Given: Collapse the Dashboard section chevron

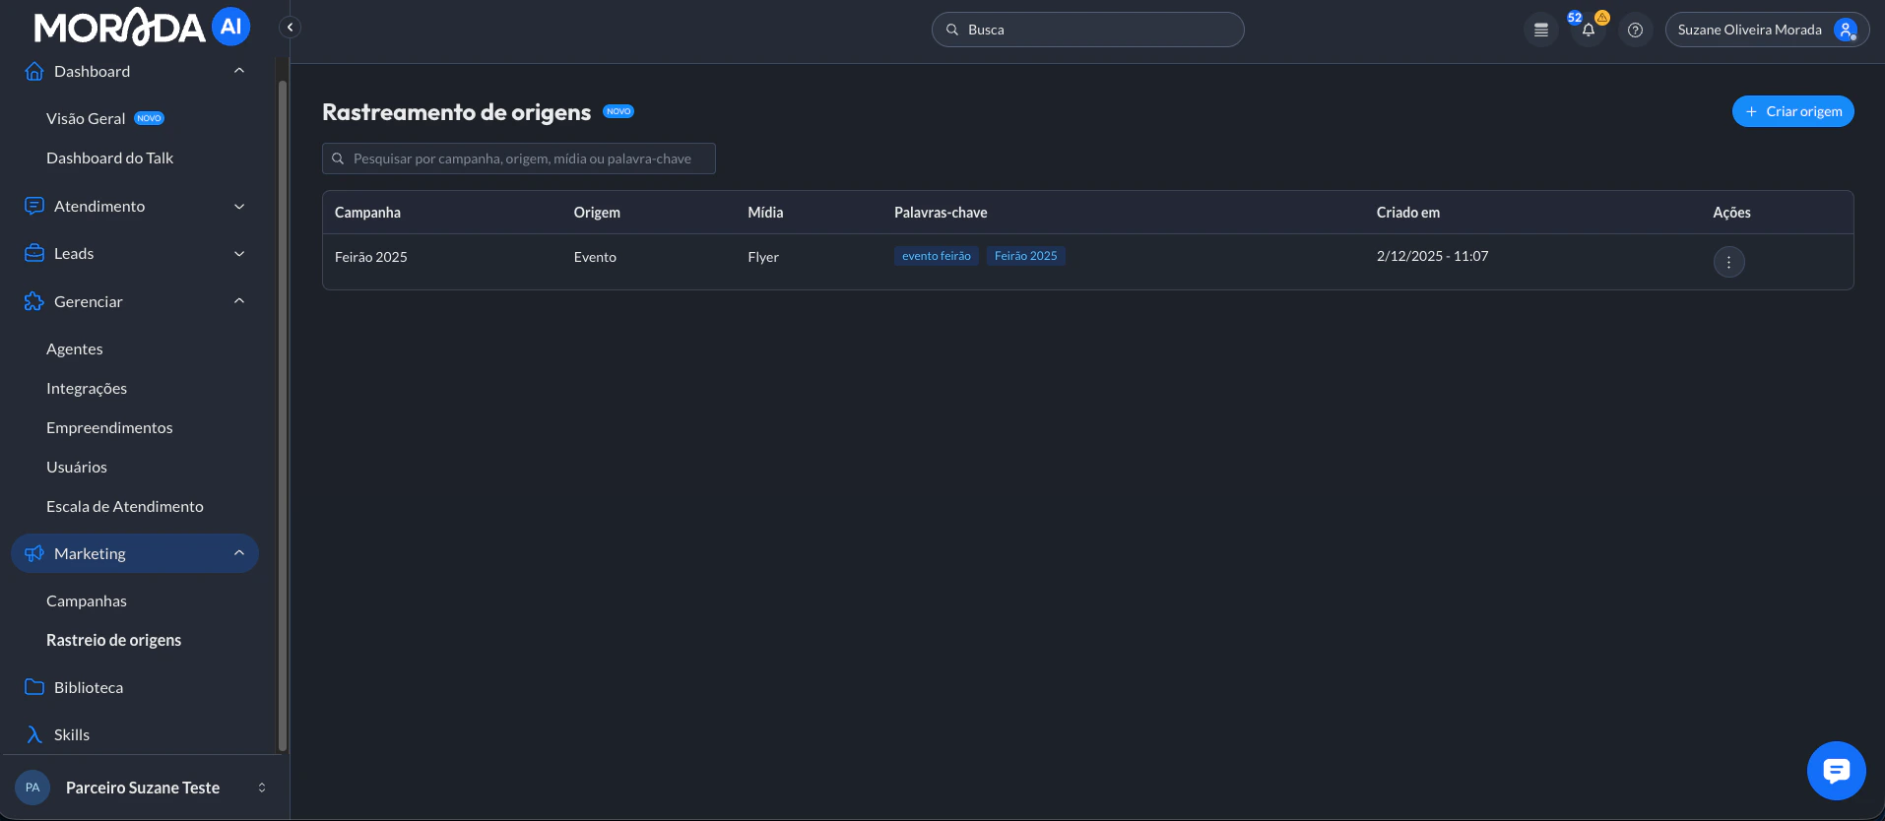Looking at the screenshot, I should (x=239, y=71).
